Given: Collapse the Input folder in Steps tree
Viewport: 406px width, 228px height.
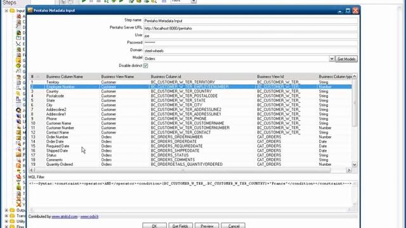Looking at the screenshot, I should [x=6, y=11].
